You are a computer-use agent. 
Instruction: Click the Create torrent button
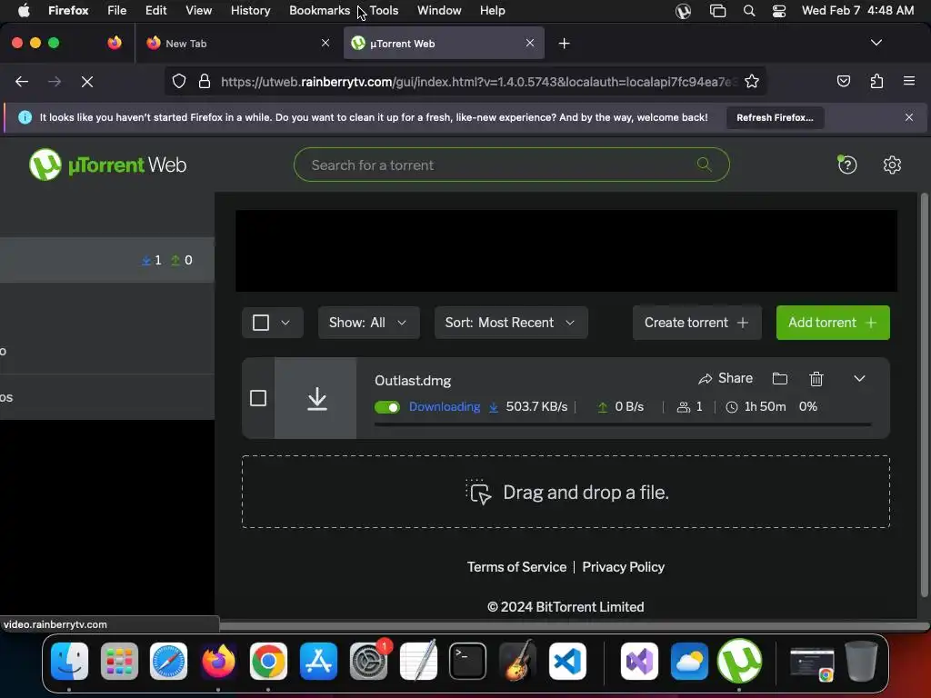(x=696, y=323)
